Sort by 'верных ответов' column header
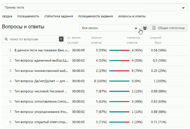Viewport: 190px width, 129px height. (x=96, y=40)
